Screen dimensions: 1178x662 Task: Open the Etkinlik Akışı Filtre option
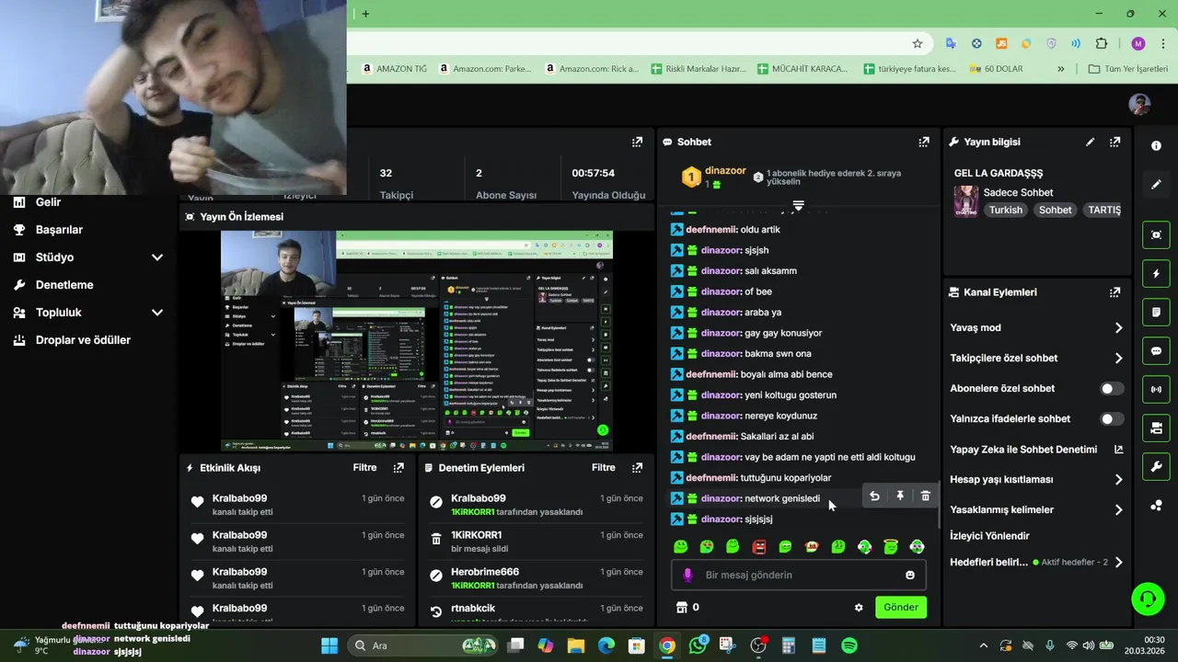(364, 468)
